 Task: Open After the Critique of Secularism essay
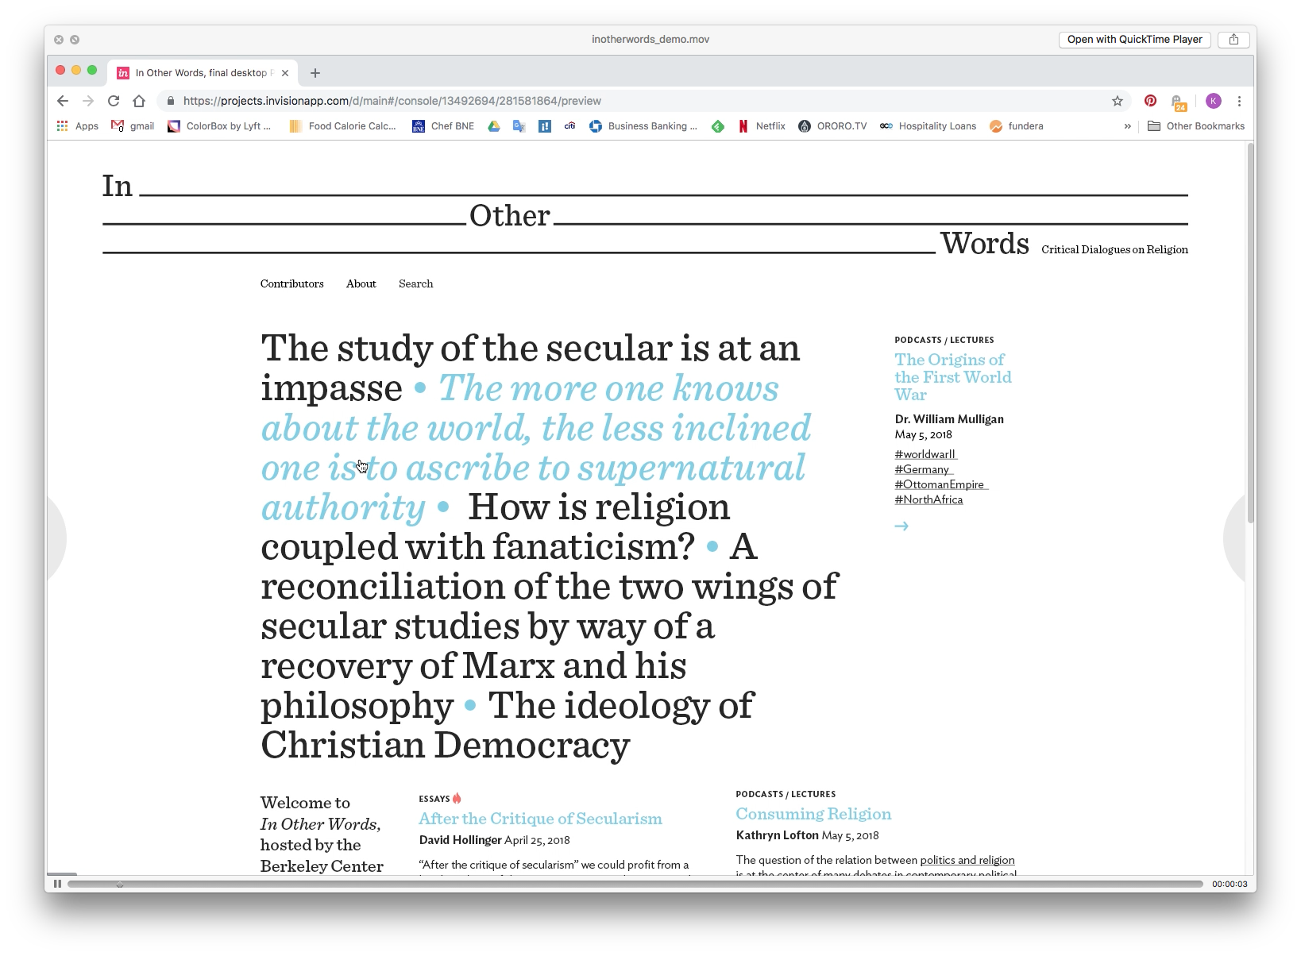tap(540, 819)
